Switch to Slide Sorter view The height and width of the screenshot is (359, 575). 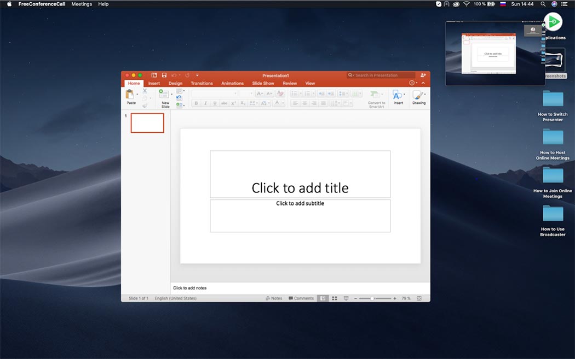tap(334, 298)
